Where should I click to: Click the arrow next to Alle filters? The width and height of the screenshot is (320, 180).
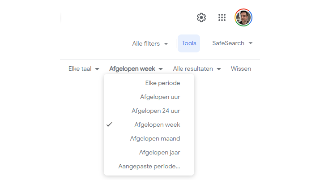click(x=166, y=44)
